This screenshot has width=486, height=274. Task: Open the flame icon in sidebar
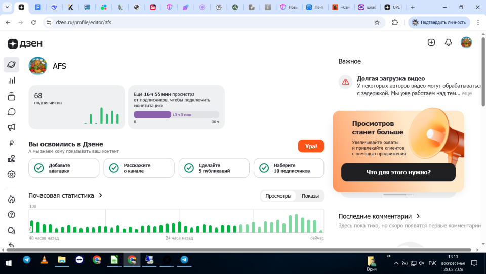[x=12, y=199]
